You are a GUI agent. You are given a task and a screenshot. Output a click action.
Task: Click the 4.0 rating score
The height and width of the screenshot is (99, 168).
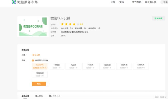81,24
